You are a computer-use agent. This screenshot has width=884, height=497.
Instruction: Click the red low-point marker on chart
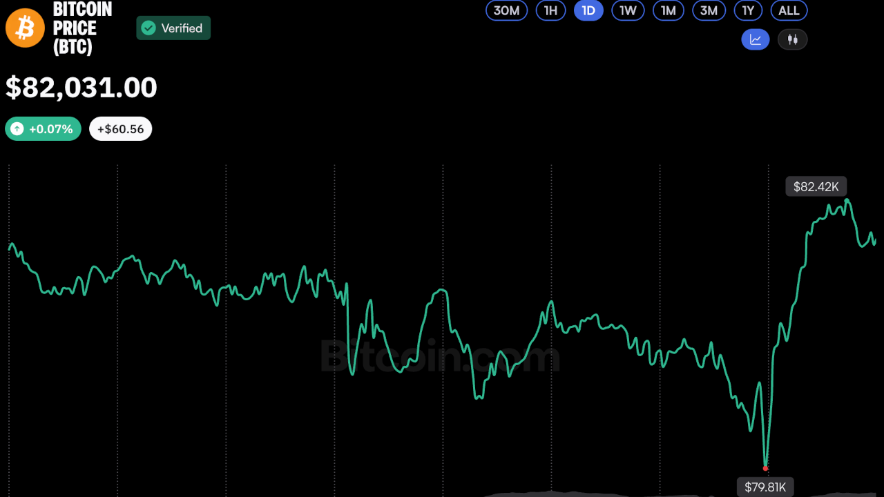point(765,469)
